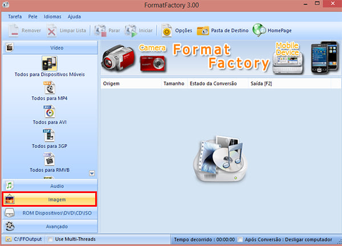
Task: Click the Tempo decorrido status text
Action: (204, 240)
